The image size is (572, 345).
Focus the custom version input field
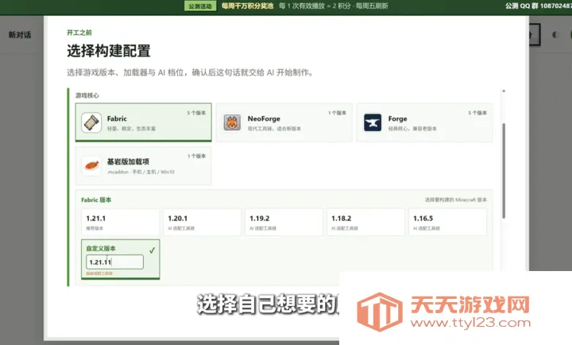114,262
